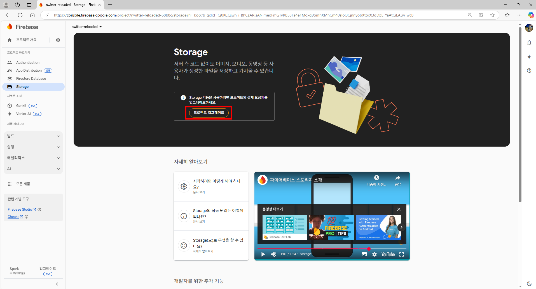The height and width of the screenshot is (289, 536).
Task: Open a new browser tab
Action: coord(110,5)
